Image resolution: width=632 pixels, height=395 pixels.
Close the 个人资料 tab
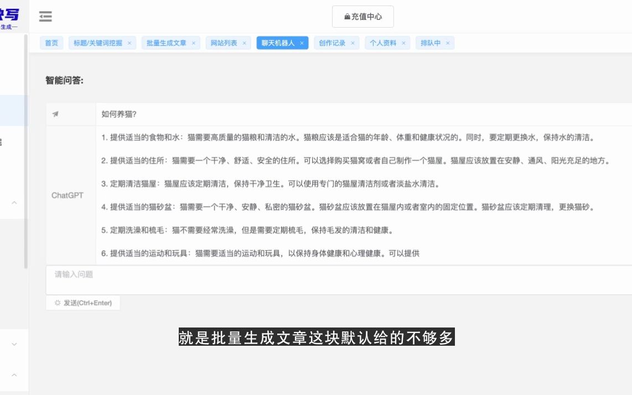[x=404, y=43]
